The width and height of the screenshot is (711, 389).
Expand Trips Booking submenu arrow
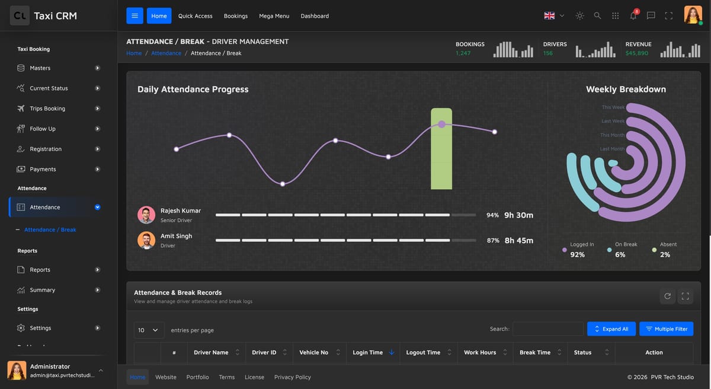point(98,109)
